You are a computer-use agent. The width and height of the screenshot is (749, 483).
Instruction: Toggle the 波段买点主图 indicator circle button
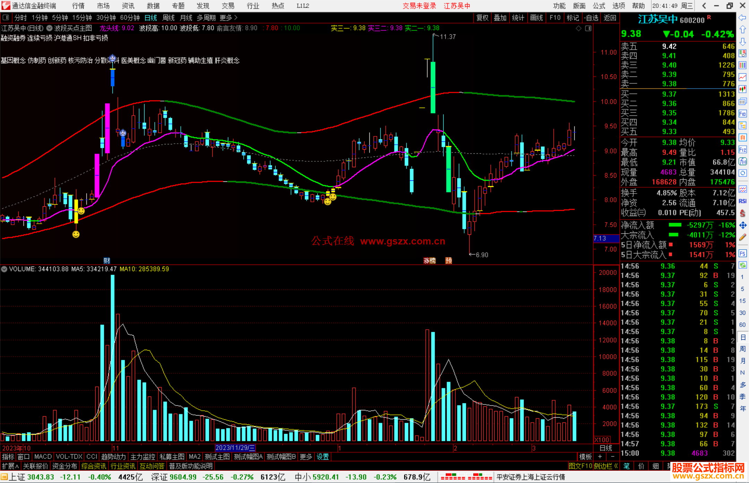tap(49, 28)
